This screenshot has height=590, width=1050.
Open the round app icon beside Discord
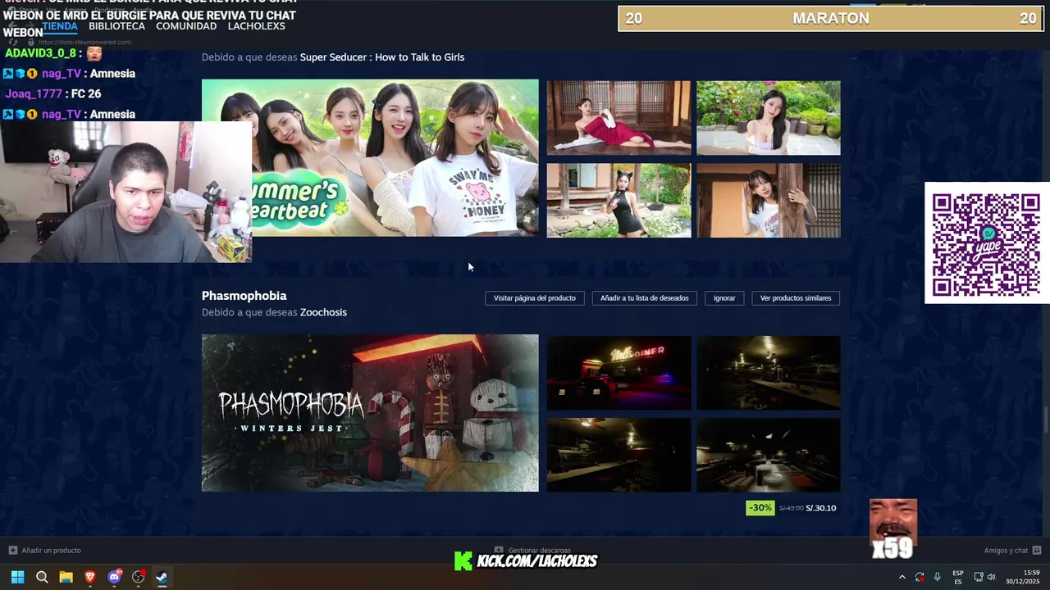(139, 577)
